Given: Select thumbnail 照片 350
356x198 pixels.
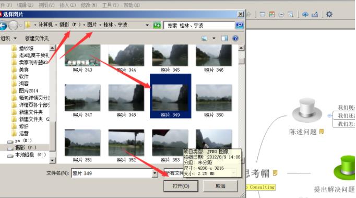Looking at the screenshot, I should pos(214,101).
